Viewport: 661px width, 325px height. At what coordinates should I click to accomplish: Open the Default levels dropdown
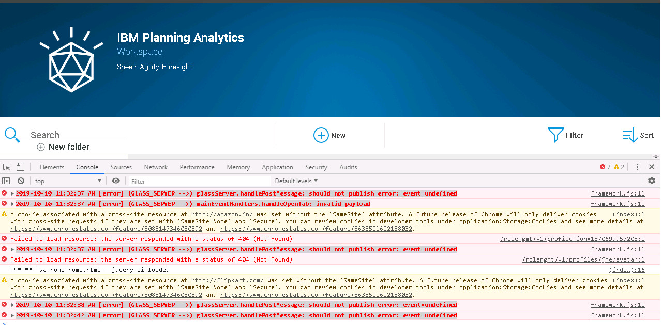296,181
